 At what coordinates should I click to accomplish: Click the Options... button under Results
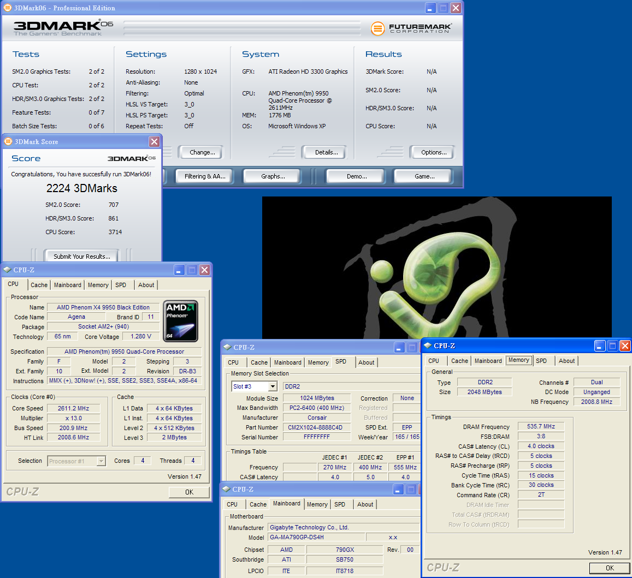pyautogui.click(x=434, y=153)
